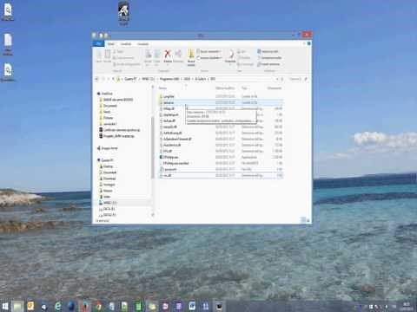Click the Sposta in icon
This screenshot has width=417, height=312.
(x=148, y=57)
